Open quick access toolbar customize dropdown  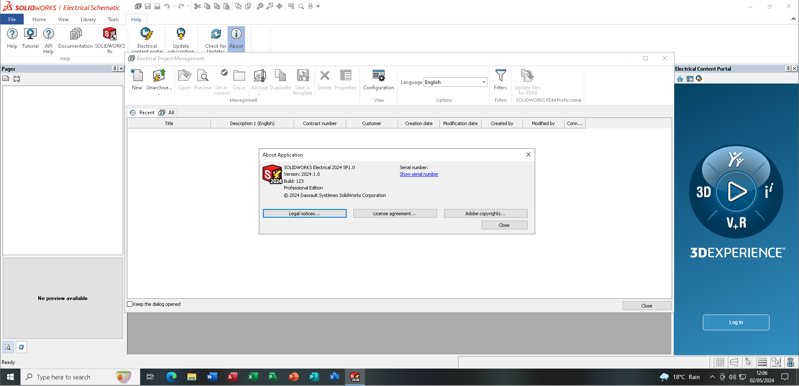318,6
